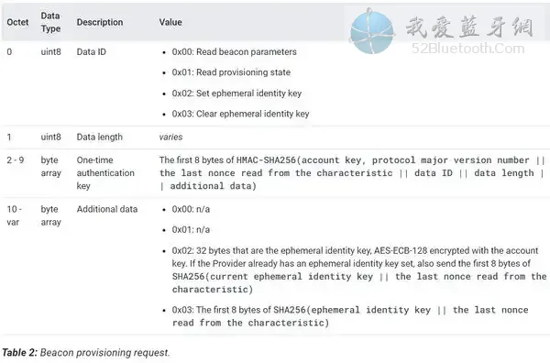
Task: Click the Data Type column header
Action: [x=50, y=22]
